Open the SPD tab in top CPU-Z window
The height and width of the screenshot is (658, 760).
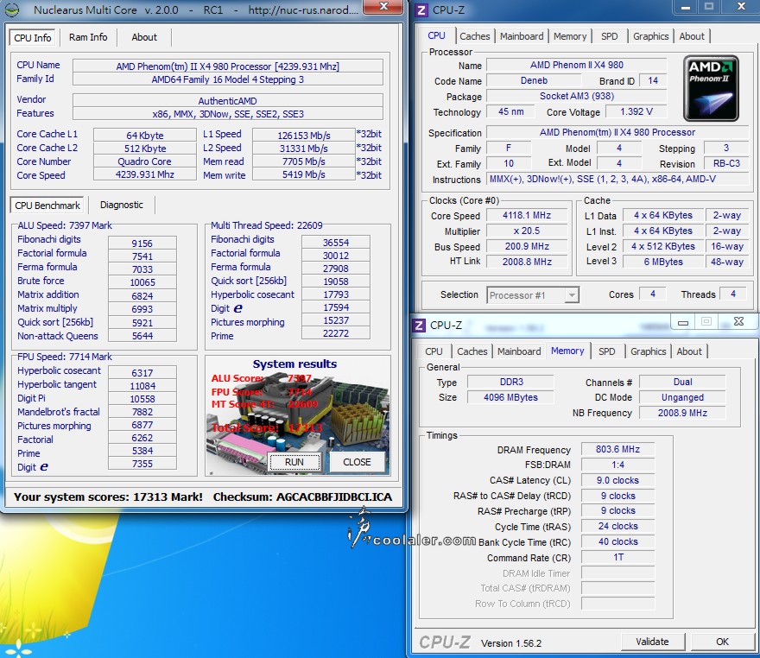tap(609, 36)
